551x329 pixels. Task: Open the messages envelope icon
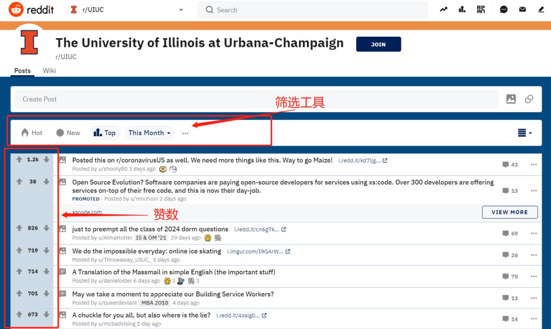(x=522, y=10)
